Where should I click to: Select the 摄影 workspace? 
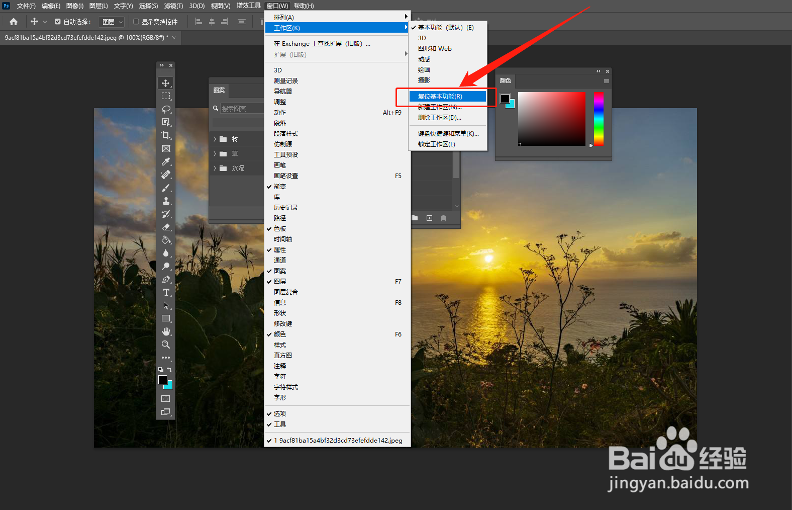(x=448, y=80)
